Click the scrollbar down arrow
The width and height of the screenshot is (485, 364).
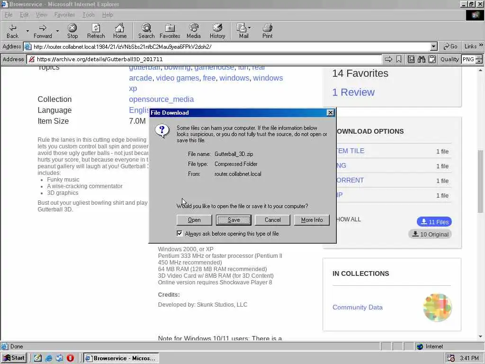(x=480, y=337)
